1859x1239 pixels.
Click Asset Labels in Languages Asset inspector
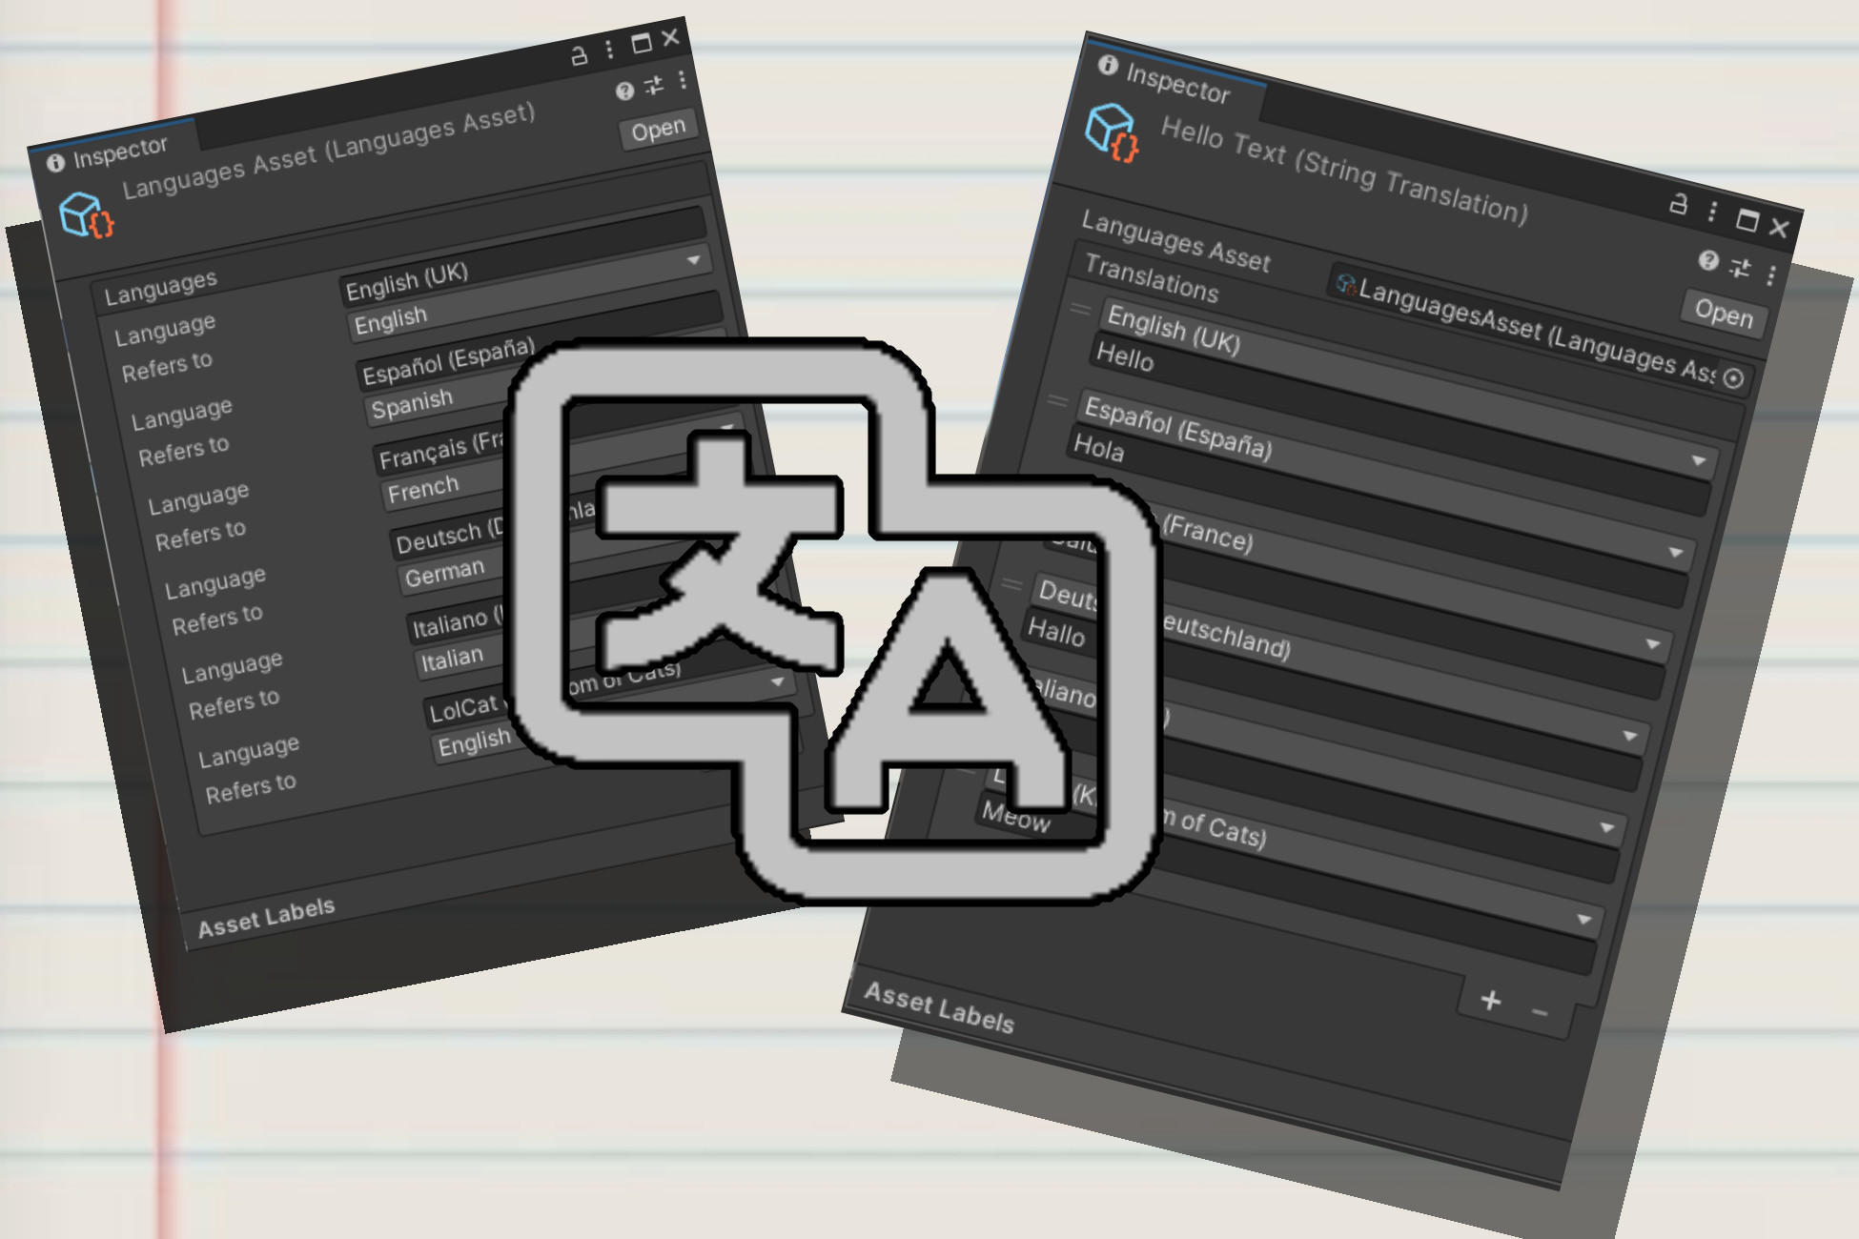tap(266, 916)
